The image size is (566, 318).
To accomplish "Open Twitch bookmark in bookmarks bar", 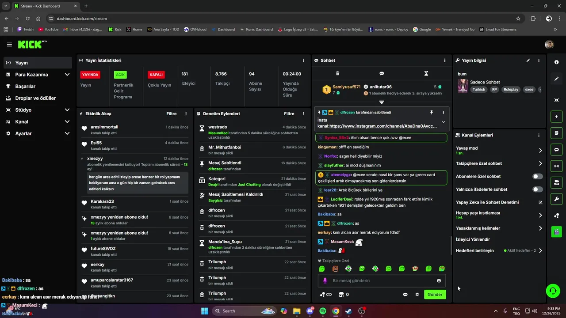I will point(25,29).
